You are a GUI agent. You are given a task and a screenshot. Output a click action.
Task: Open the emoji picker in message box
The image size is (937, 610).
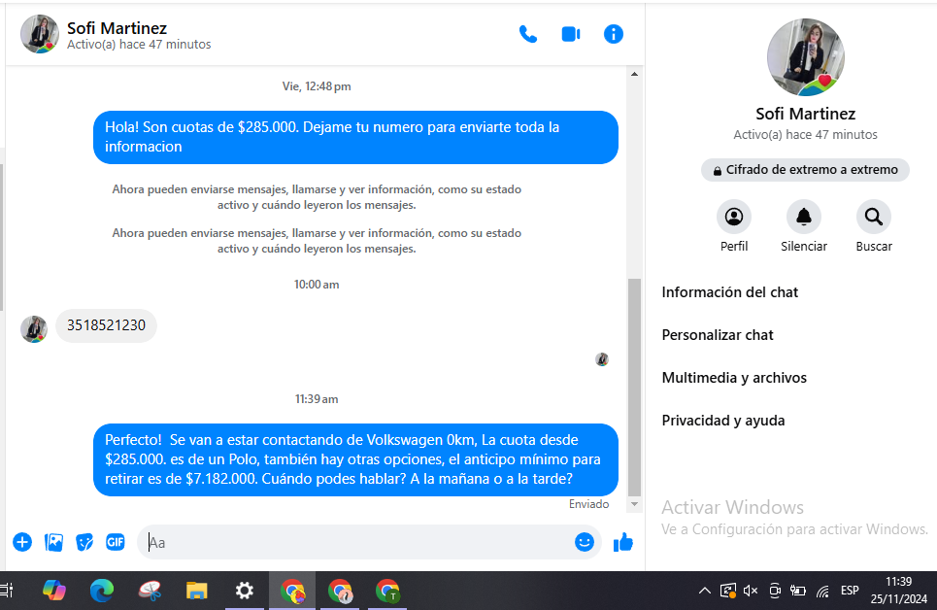584,542
